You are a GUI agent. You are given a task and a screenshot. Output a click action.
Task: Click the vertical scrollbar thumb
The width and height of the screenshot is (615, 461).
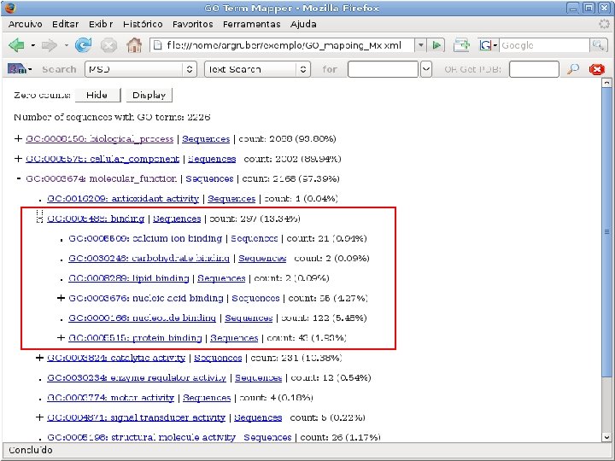click(x=606, y=231)
